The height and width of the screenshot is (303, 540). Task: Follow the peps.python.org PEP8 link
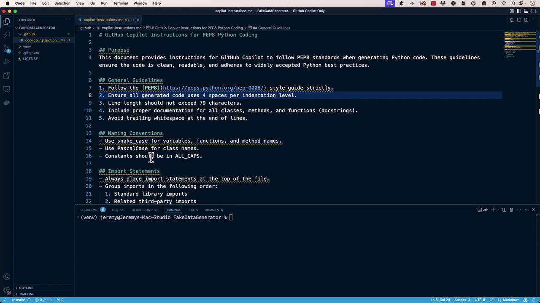[x=213, y=88]
